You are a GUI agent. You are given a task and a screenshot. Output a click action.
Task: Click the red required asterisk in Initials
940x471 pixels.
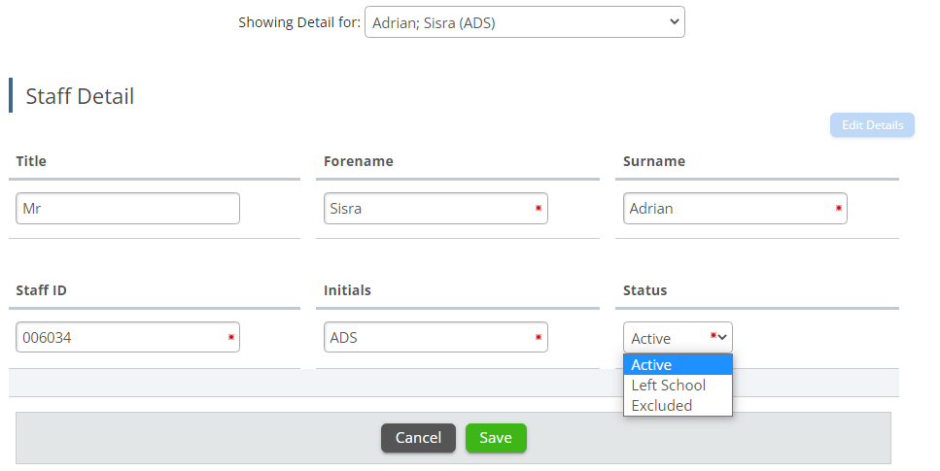coord(538,337)
